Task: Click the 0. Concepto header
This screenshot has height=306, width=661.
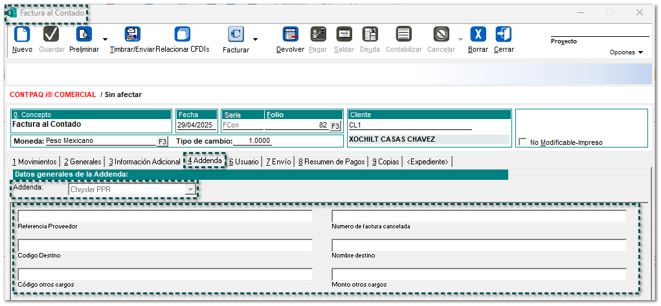Action: [92, 115]
